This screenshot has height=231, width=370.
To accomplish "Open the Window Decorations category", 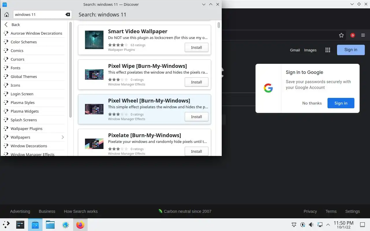I will pos(34,146).
